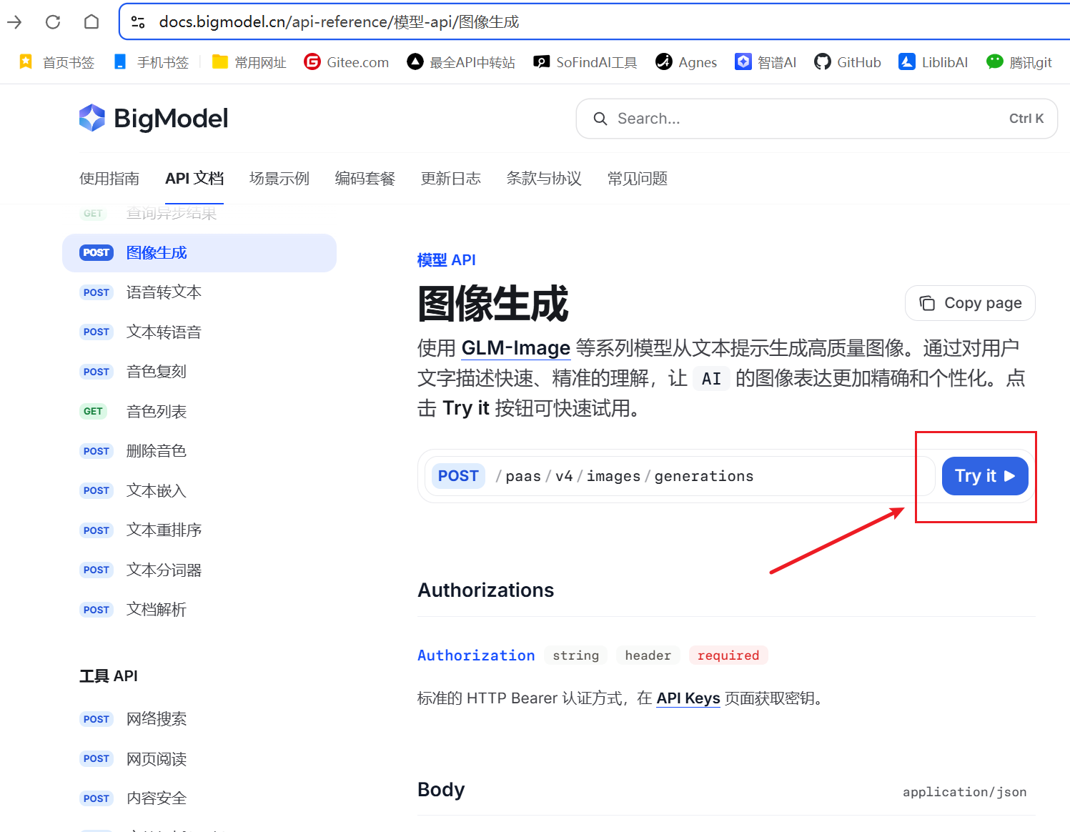Viewport: 1070px width, 832px height.
Task: Click the address bar URL
Action: click(x=339, y=22)
